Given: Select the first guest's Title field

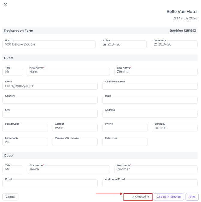Looking at the screenshot, I should point(12,72).
